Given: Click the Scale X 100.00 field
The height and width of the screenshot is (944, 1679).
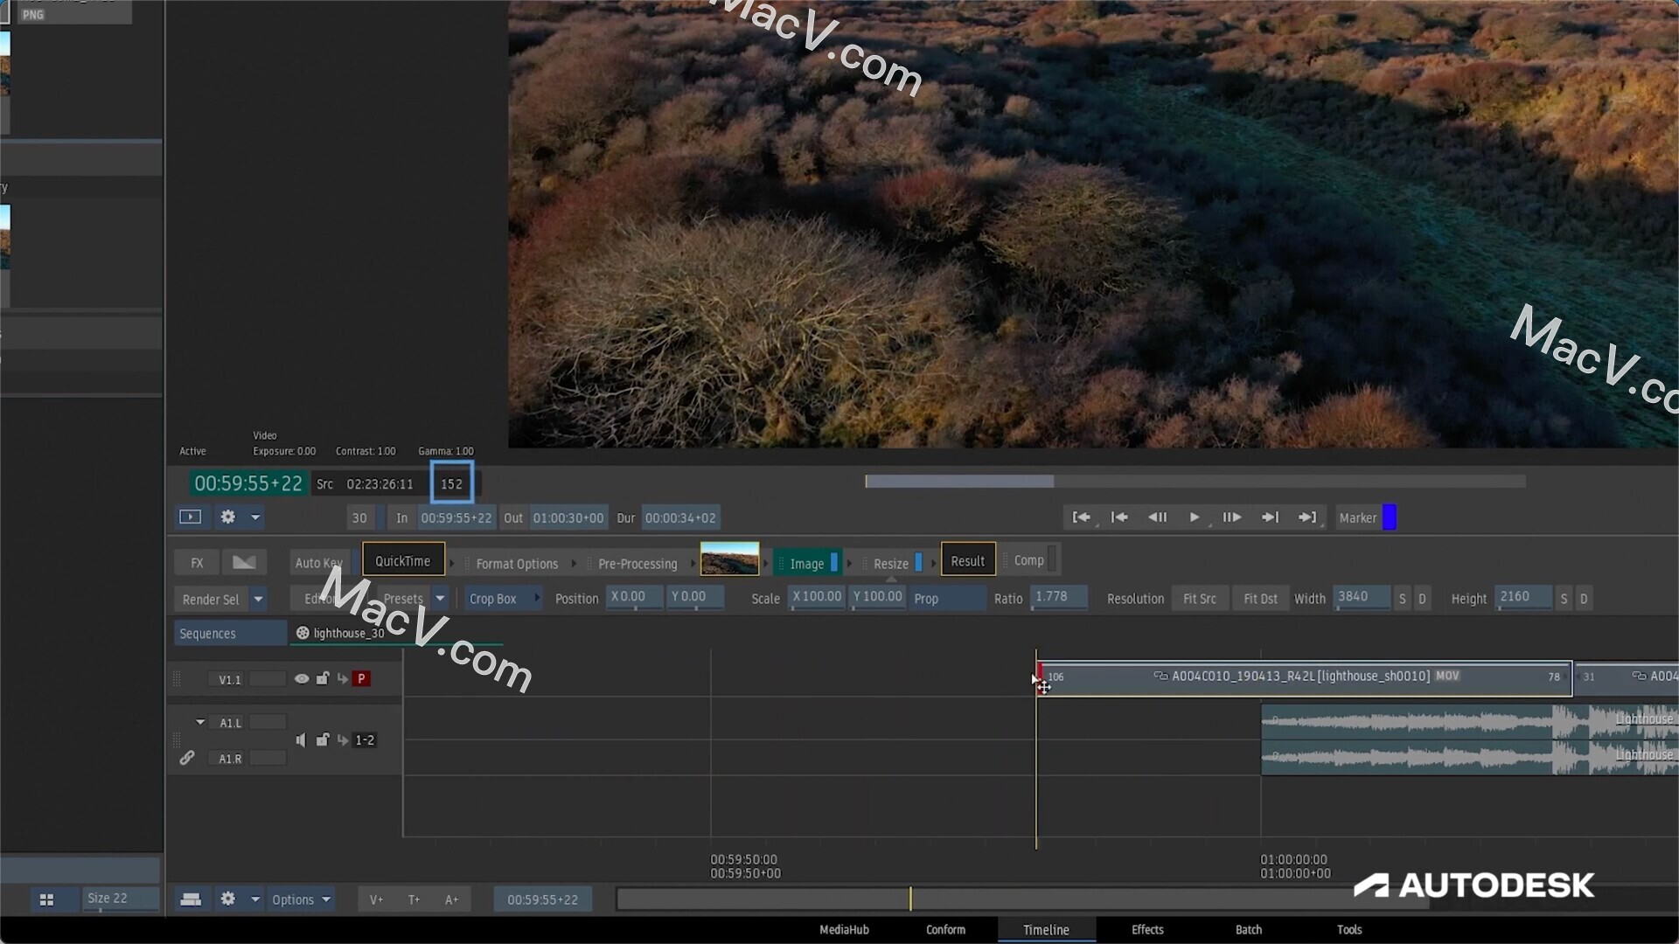Looking at the screenshot, I should click(817, 597).
